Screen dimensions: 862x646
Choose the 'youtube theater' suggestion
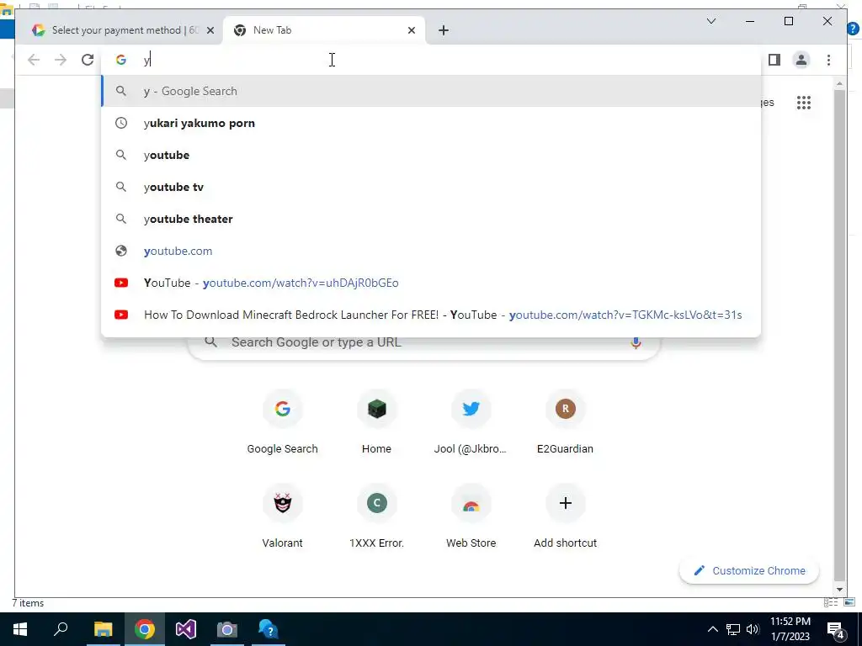click(432, 219)
